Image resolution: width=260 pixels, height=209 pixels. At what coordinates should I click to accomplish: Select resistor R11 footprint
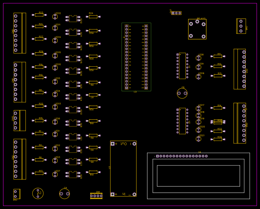click(218, 56)
